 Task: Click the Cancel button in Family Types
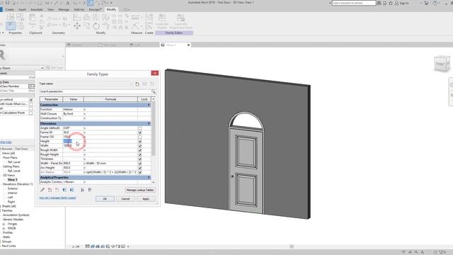click(125, 199)
